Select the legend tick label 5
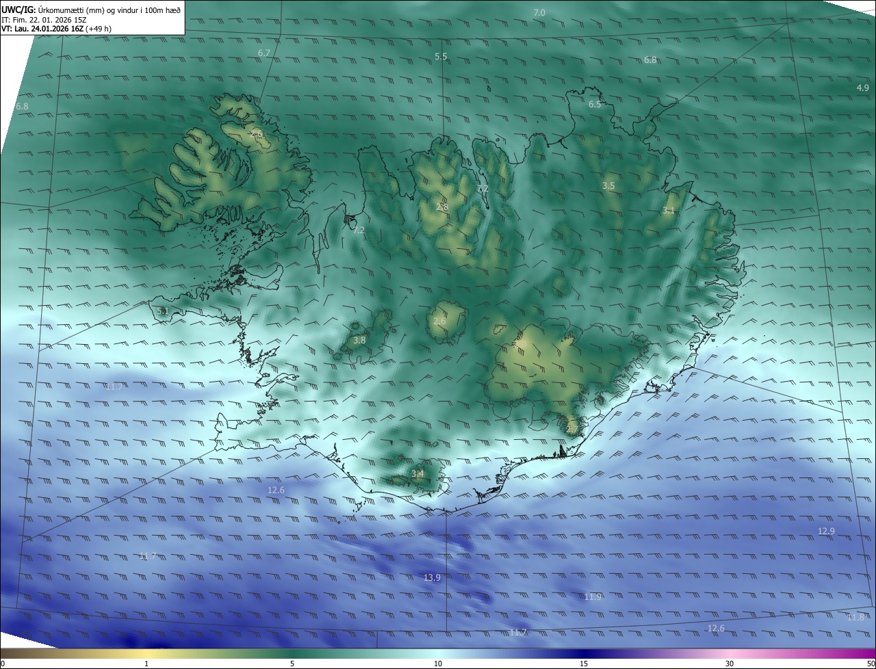 pyautogui.click(x=292, y=664)
